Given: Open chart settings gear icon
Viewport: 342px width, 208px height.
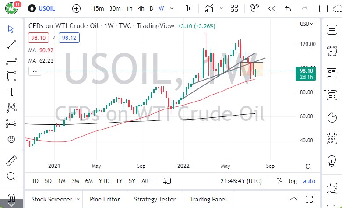Looking at the screenshot, I should (x=308, y=166).
